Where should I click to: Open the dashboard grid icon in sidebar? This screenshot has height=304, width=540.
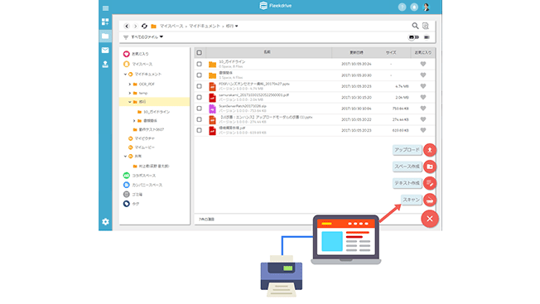point(105,22)
